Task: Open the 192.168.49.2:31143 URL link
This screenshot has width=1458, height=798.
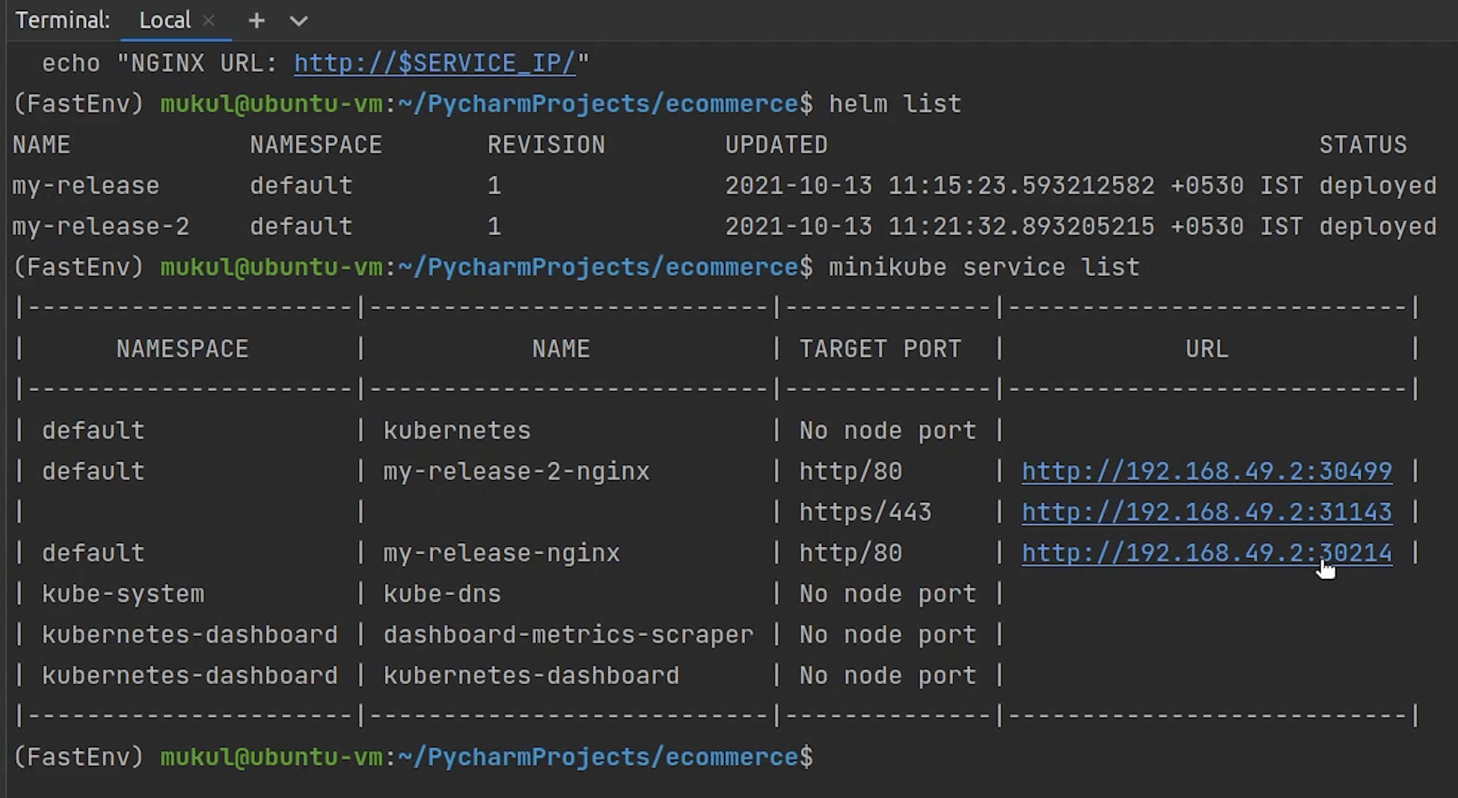Action: (x=1206, y=513)
